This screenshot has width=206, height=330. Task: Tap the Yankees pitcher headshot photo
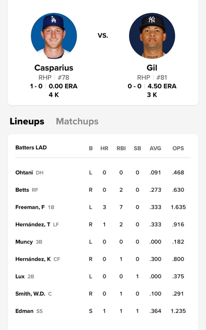click(x=152, y=36)
